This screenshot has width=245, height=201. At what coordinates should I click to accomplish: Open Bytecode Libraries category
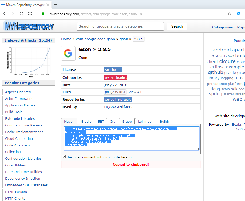20,118
